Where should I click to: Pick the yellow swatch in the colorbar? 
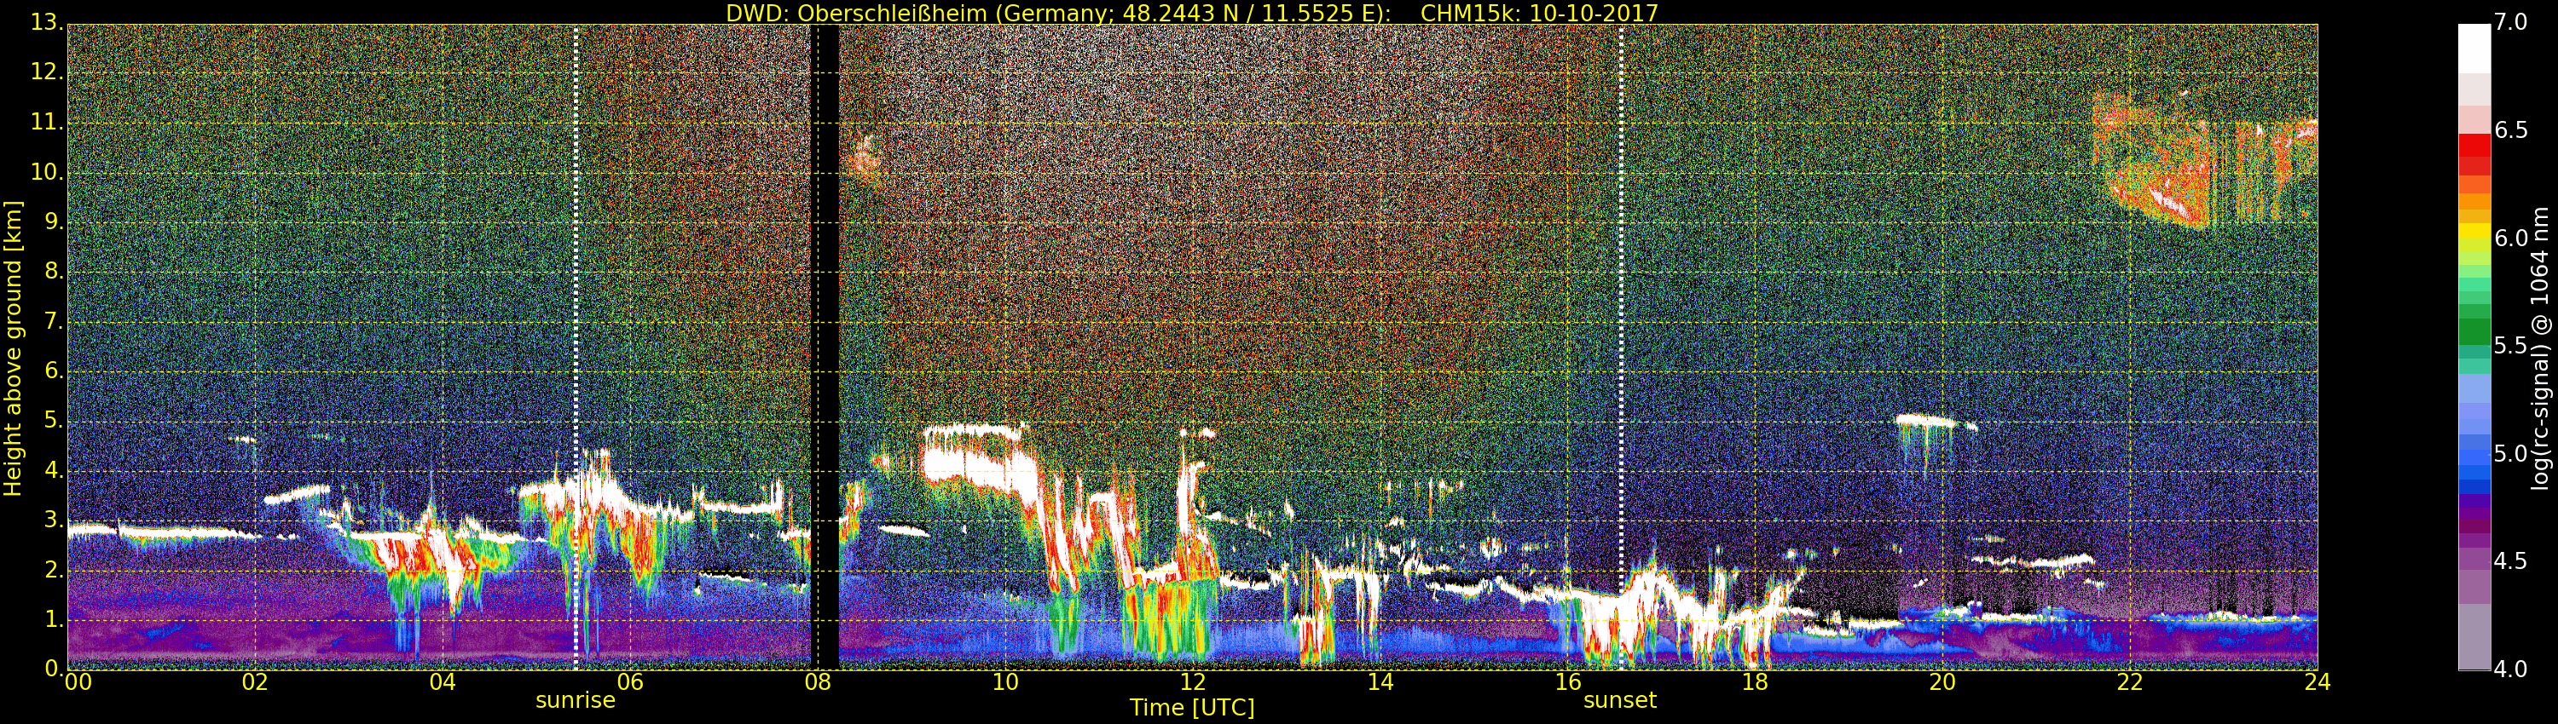pos(2474,232)
